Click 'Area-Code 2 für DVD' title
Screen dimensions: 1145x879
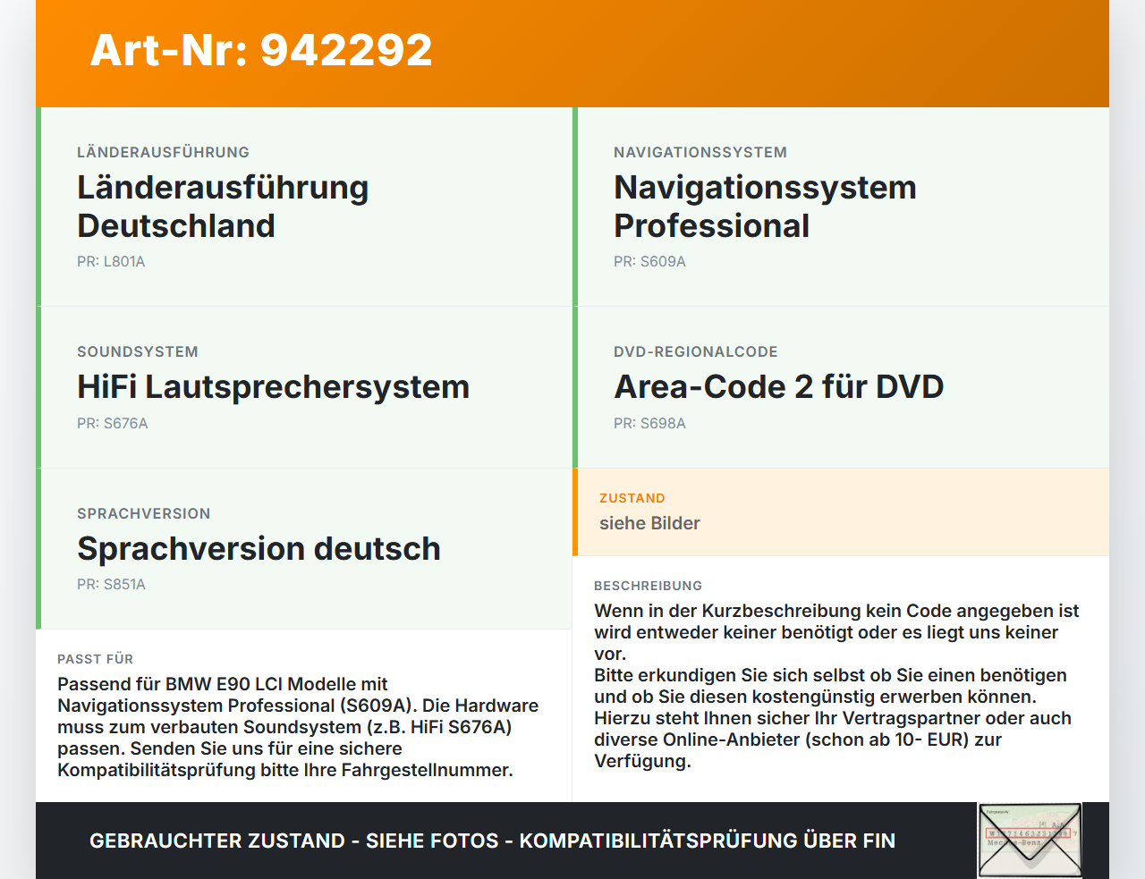tap(778, 387)
